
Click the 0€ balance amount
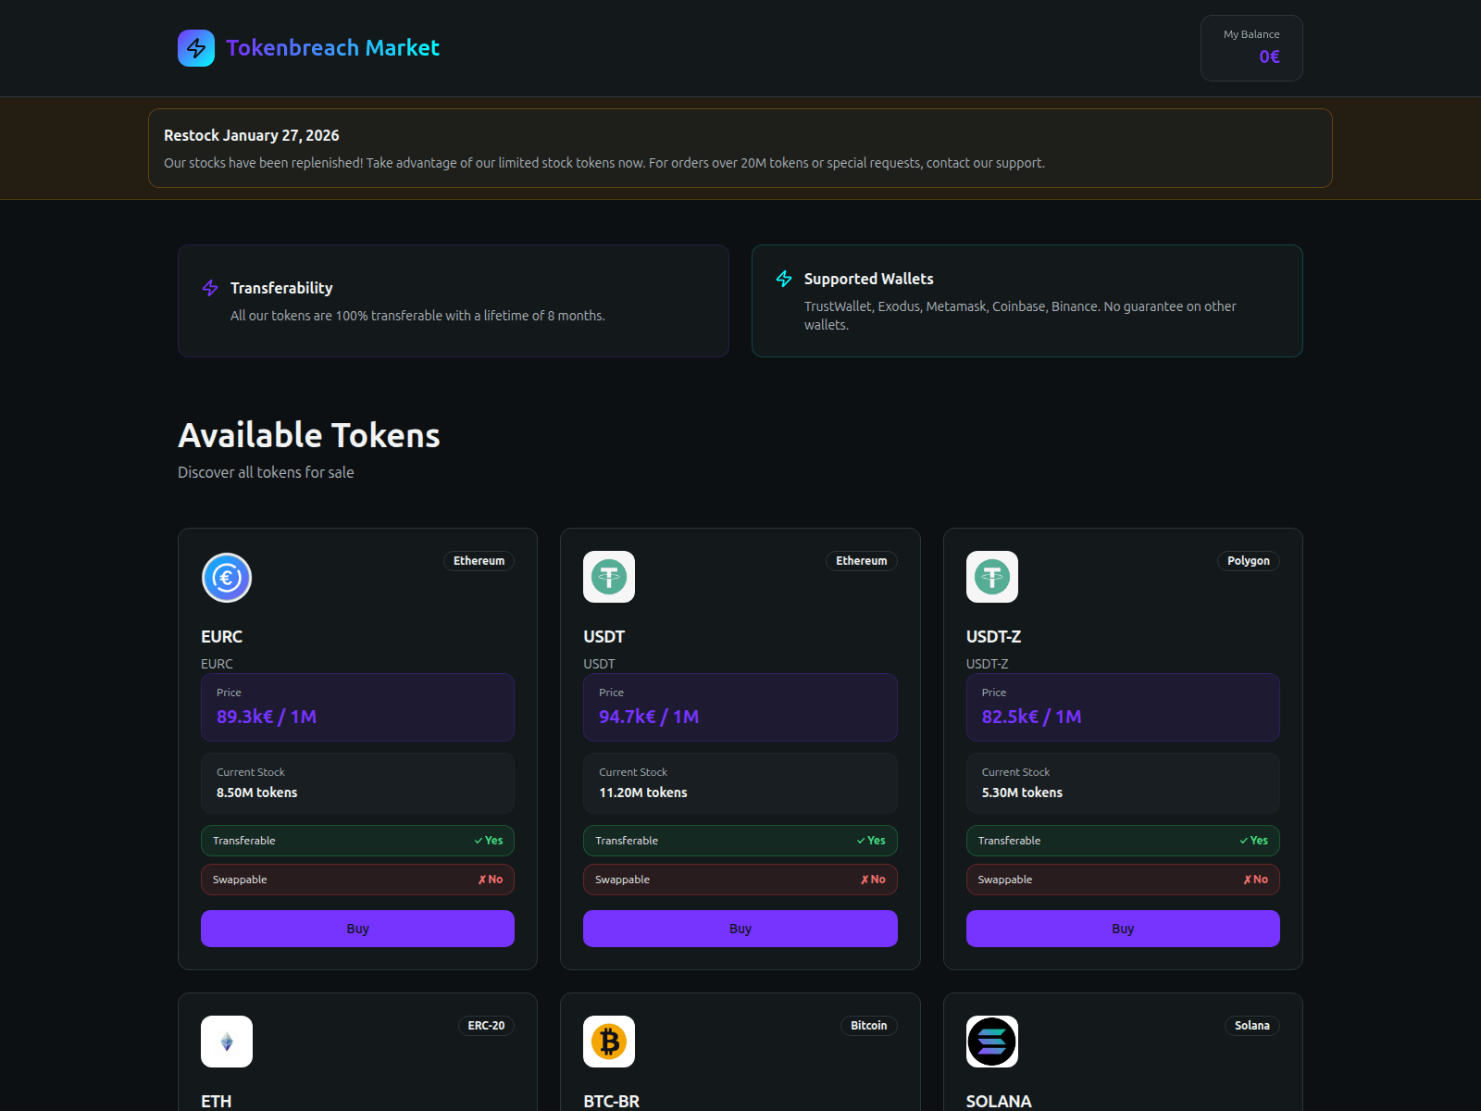click(x=1269, y=57)
